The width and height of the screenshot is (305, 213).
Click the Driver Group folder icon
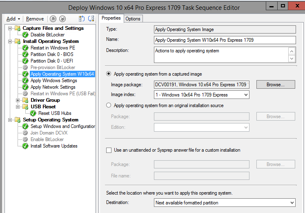26,100
